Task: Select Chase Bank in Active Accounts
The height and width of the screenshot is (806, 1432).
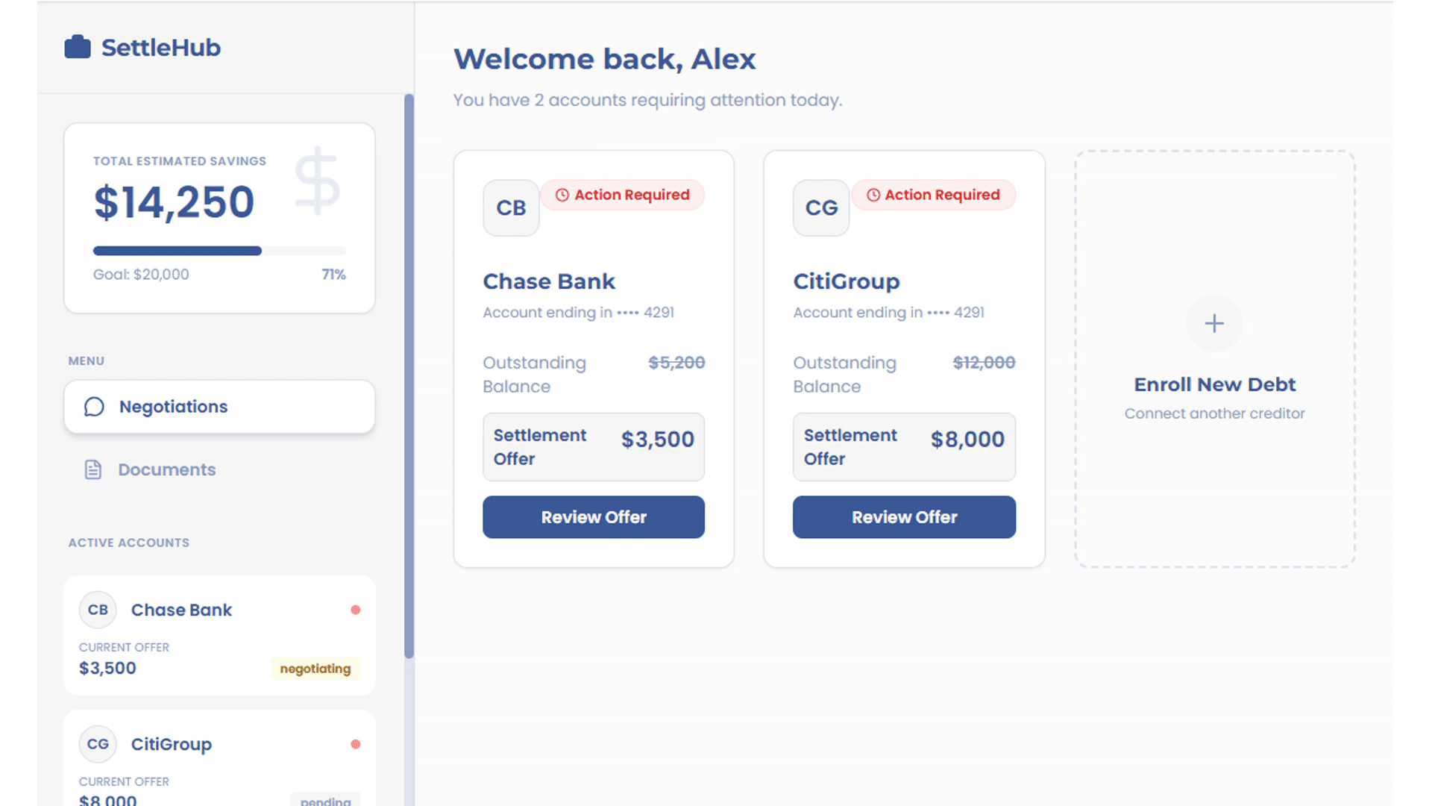Action: [181, 610]
